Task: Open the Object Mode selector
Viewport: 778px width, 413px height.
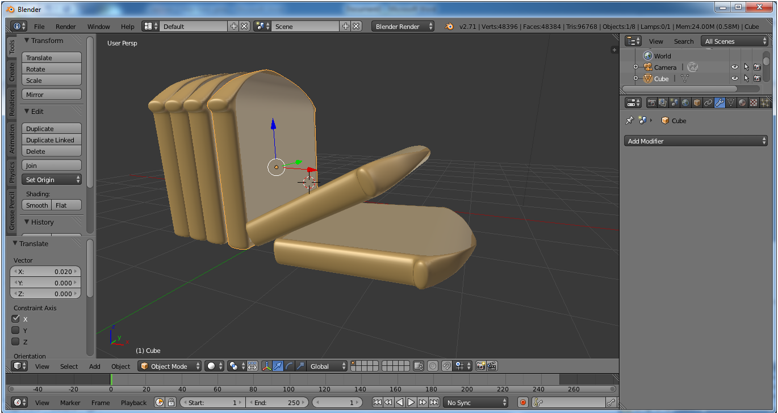Action: [170, 366]
